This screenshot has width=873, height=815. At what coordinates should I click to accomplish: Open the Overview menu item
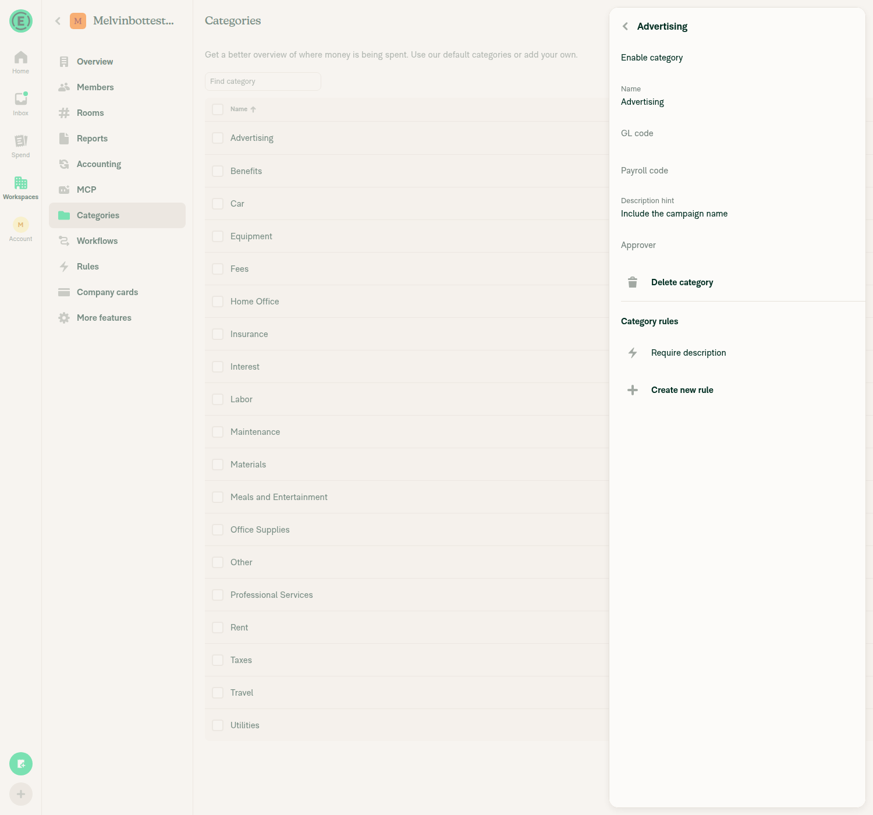coord(117,62)
